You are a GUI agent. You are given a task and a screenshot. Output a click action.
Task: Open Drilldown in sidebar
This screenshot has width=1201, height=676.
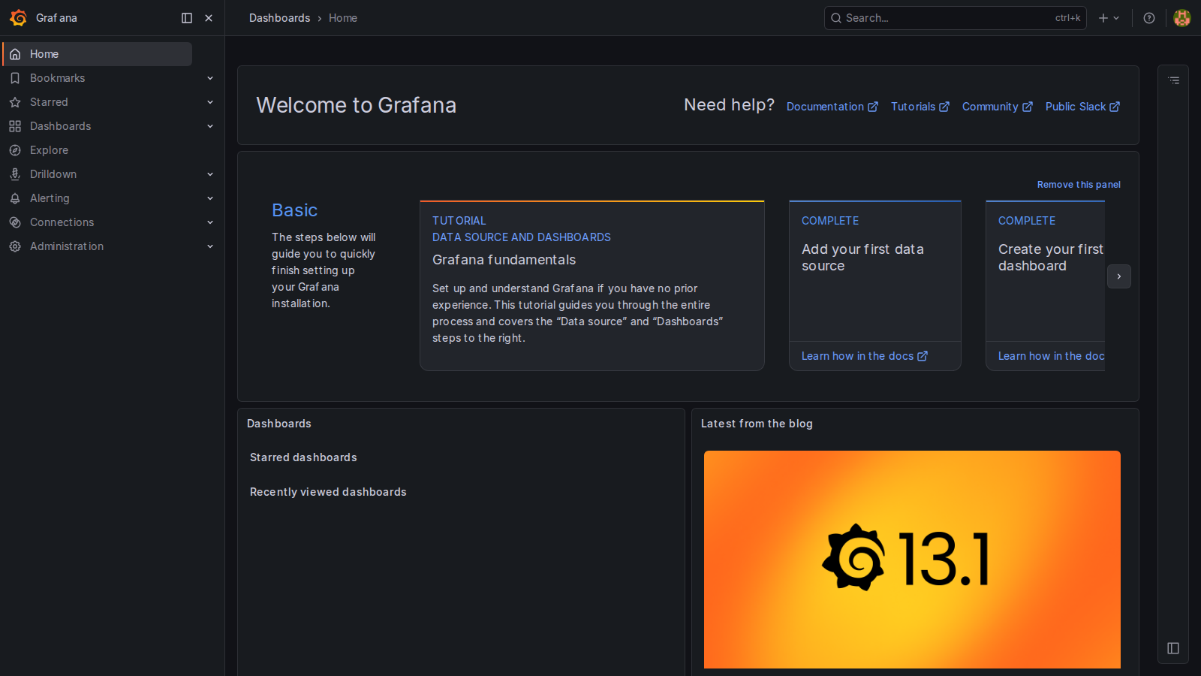[53, 174]
